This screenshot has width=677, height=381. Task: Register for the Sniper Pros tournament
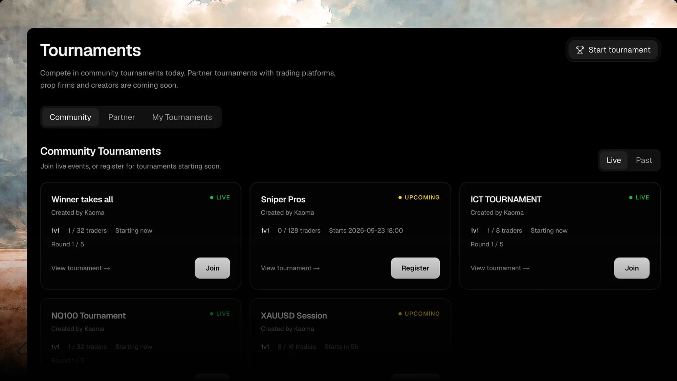(415, 268)
